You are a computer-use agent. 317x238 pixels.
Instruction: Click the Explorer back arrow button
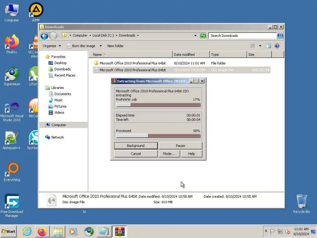click(44, 36)
